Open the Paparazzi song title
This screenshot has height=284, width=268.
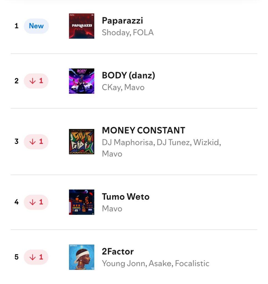pyautogui.click(x=122, y=21)
